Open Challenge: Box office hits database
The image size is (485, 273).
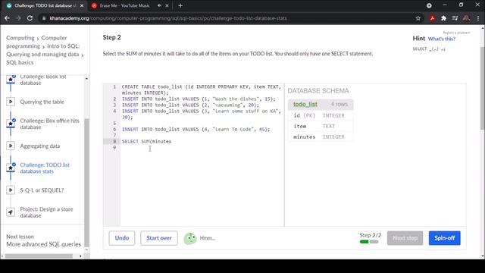[x=49, y=124]
